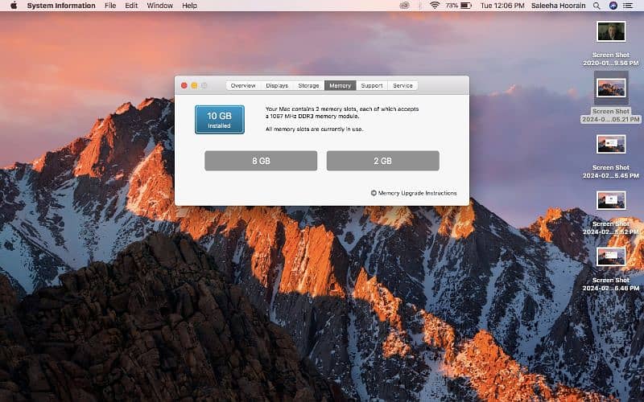This screenshot has height=402, width=644.
Task: Click the arrow icon beside Memory Upgrade Instructions
Action: pyautogui.click(x=374, y=193)
